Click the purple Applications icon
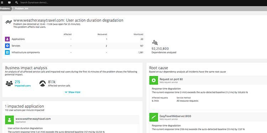This screenshot has width=267, height=133. coord(7,39)
